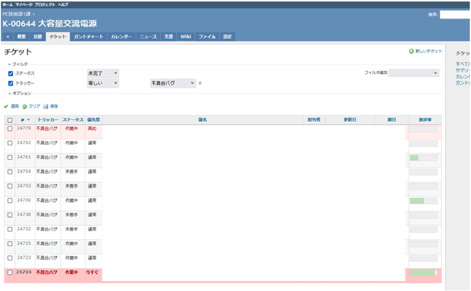This screenshot has width=471, height=291.
Task: Click sort arrow in the # column header
Action: pyautogui.click(x=28, y=120)
